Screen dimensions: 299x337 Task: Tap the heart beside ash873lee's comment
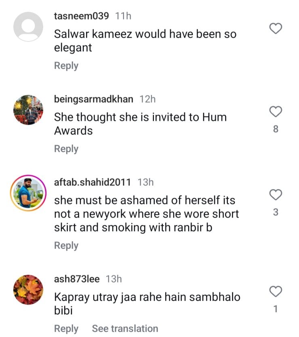276,291
